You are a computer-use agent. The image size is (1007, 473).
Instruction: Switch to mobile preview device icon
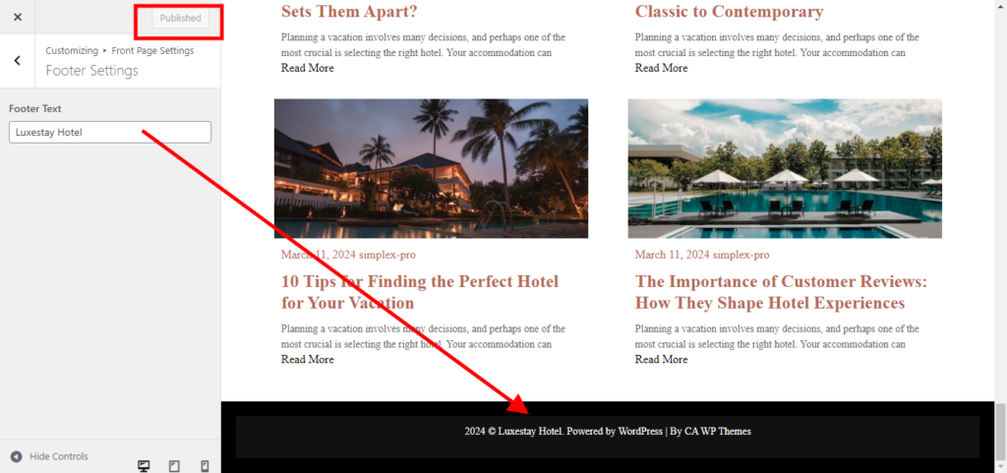point(205,466)
